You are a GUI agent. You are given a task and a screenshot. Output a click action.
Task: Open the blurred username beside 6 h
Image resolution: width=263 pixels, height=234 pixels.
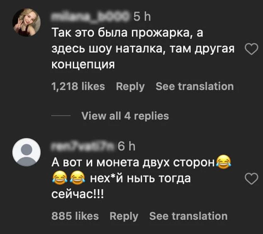(x=81, y=146)
